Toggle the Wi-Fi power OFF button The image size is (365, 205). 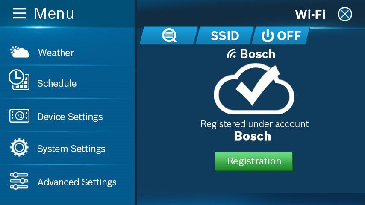pos(281,35)
